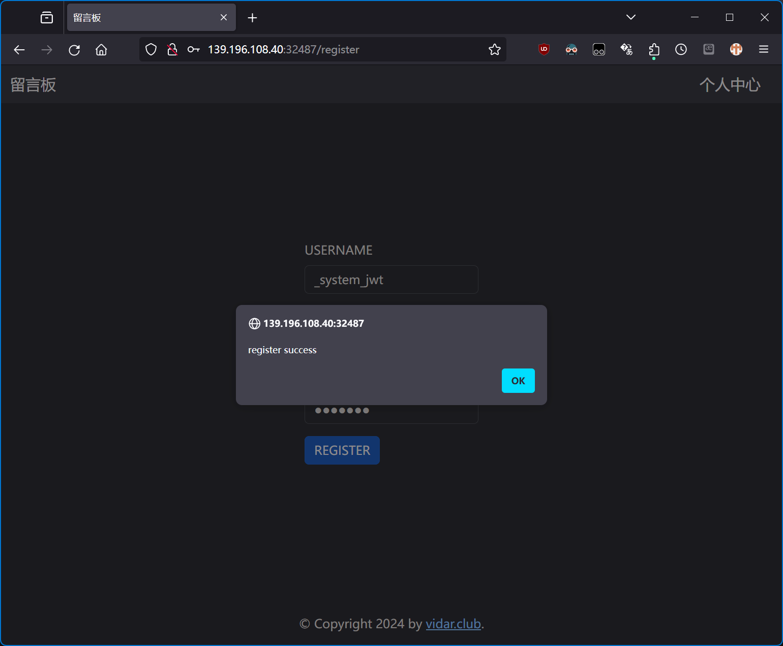
Task: Open a new tab with plus button
Action: (x=252, y=18)
